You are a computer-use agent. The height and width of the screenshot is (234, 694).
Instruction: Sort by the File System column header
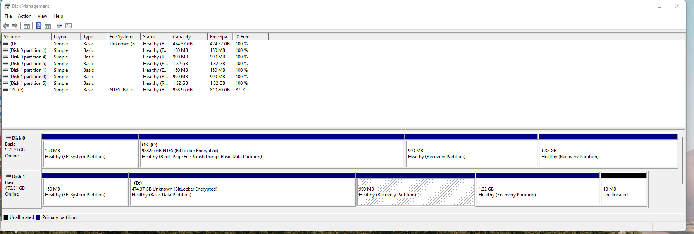tap(124, 37)
